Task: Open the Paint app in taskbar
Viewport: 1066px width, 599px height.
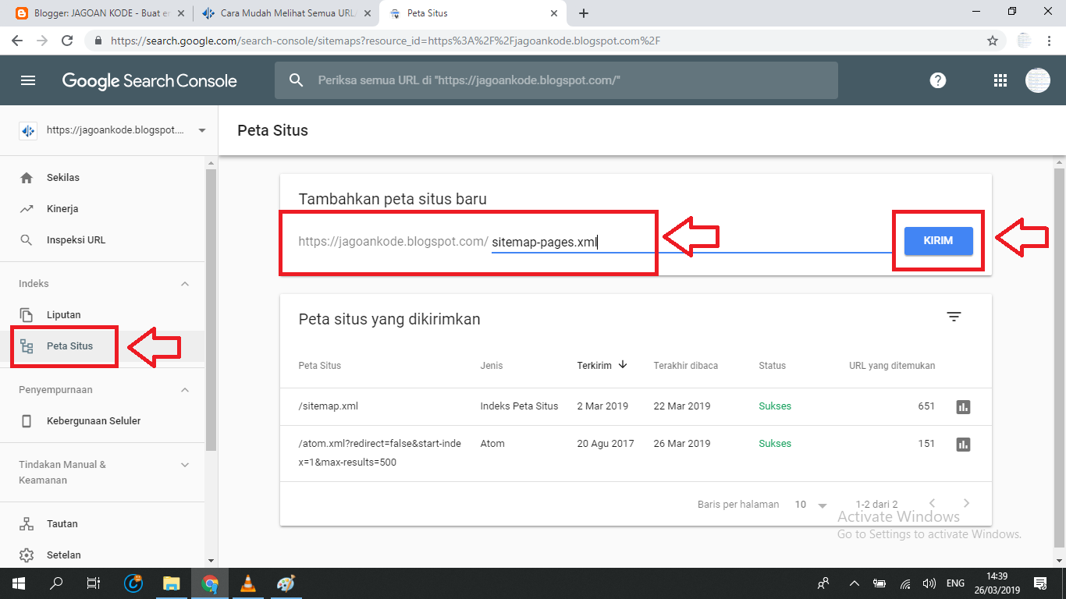Action: point(286,583)
